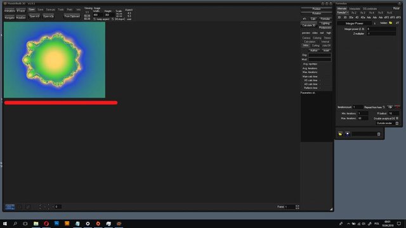Switch to the Interpolate tab
Viewport: 406px width, 228px height.
tap(355, 8)
